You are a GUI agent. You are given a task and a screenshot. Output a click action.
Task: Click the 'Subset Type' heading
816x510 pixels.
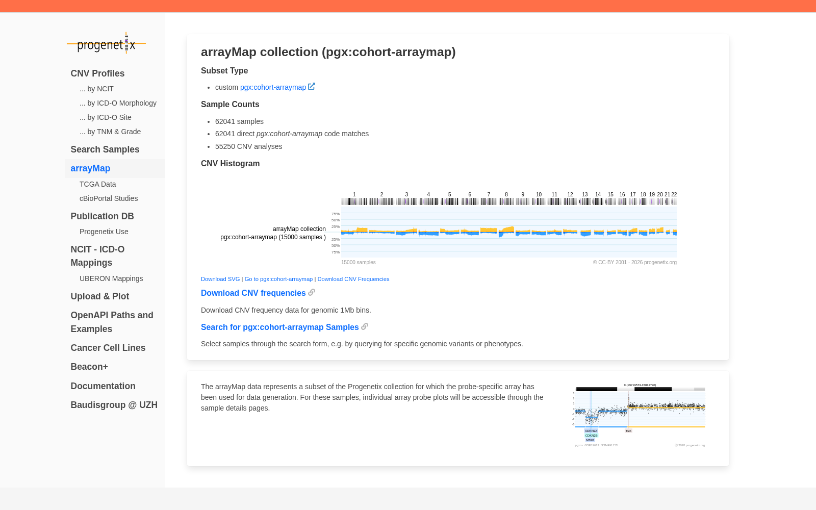(x=224, y=71)
